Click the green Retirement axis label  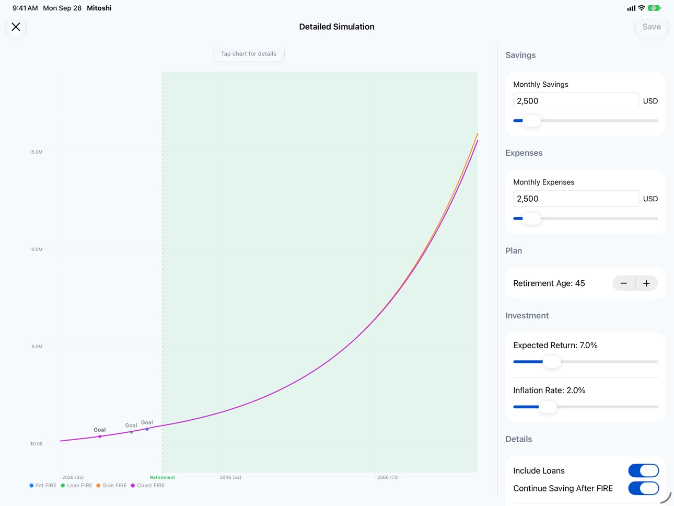162,477
